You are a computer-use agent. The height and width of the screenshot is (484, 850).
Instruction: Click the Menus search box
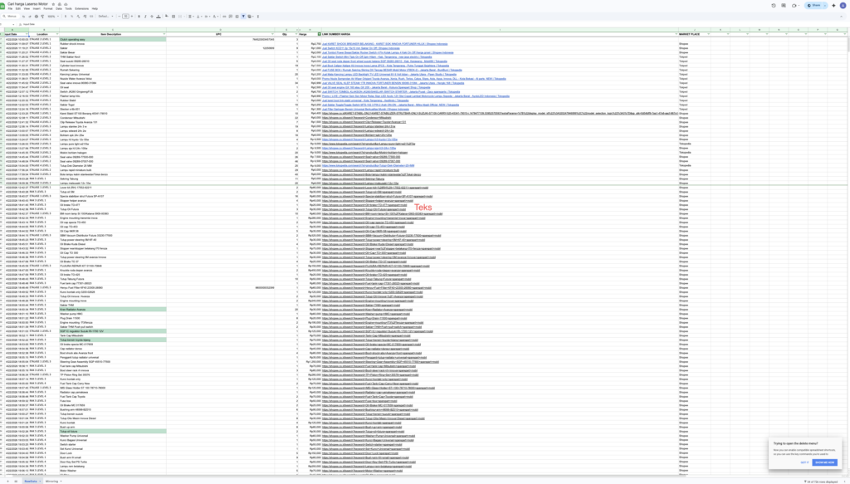pyautogui.click(x=11, y=17)
